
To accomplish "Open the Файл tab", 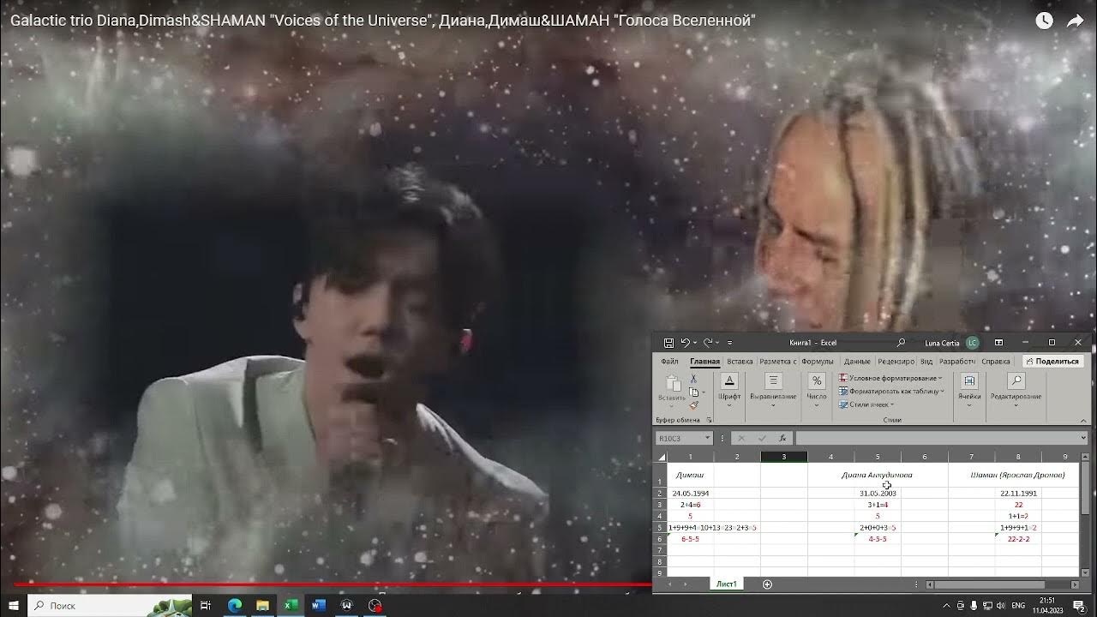I will coord(669,362).
